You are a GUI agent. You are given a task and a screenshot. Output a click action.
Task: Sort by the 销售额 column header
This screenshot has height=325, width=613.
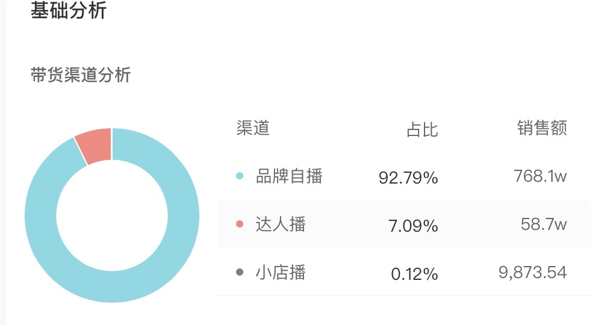(542, 128)
